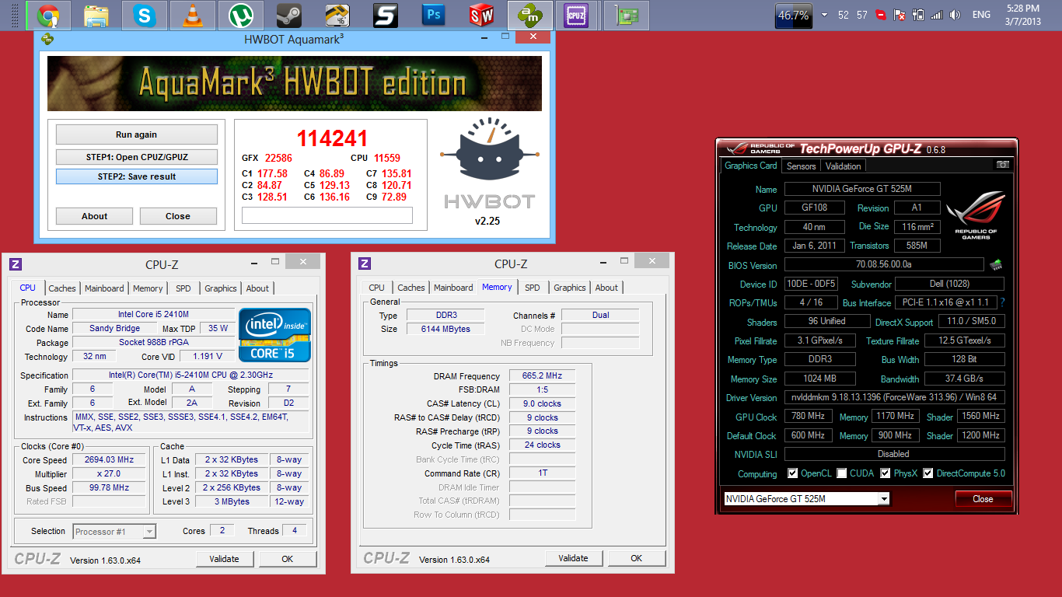The height and width of the screenshot is (597, 1062).
Task: Save BIOS using the chip icon in GPU-Z
Action: pyautogui.click(x=995, y=265)
